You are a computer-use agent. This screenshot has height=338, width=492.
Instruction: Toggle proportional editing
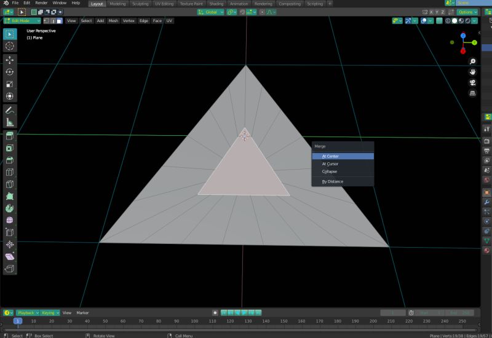coord(262,12)
